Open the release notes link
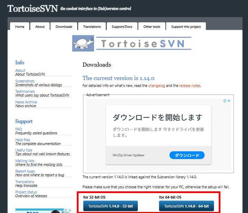 point(190,86)
